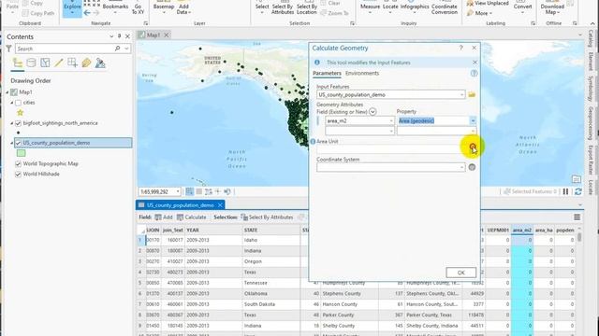Click the Bookmarks ribbon button
599x336 pixels.
tap(115, 8)
